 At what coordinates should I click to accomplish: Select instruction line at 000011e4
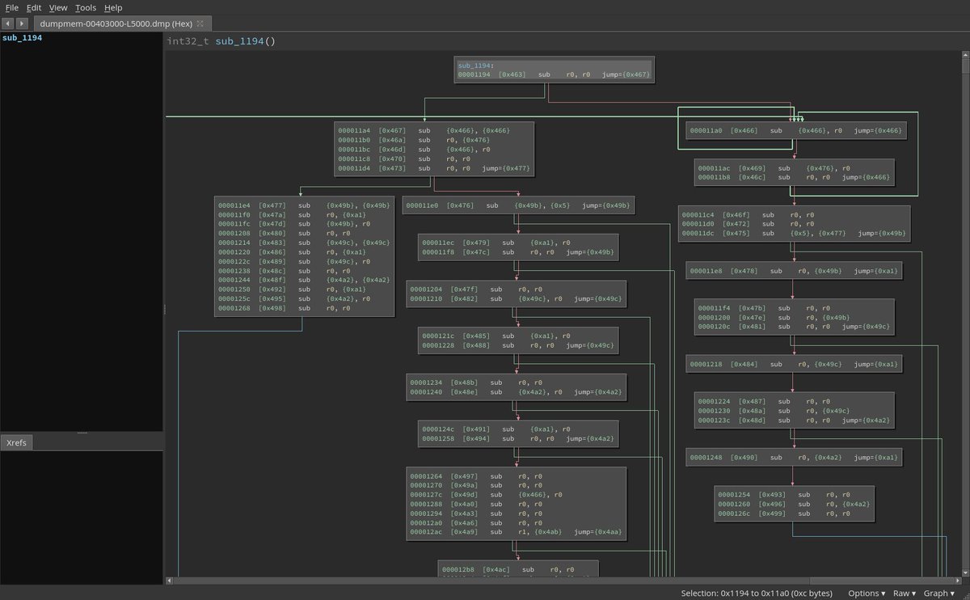pyautogui.click(x=304, y=205)
